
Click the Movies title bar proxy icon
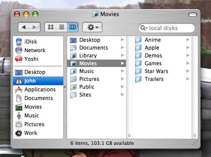pyautogui.click(x=95, y=14)
